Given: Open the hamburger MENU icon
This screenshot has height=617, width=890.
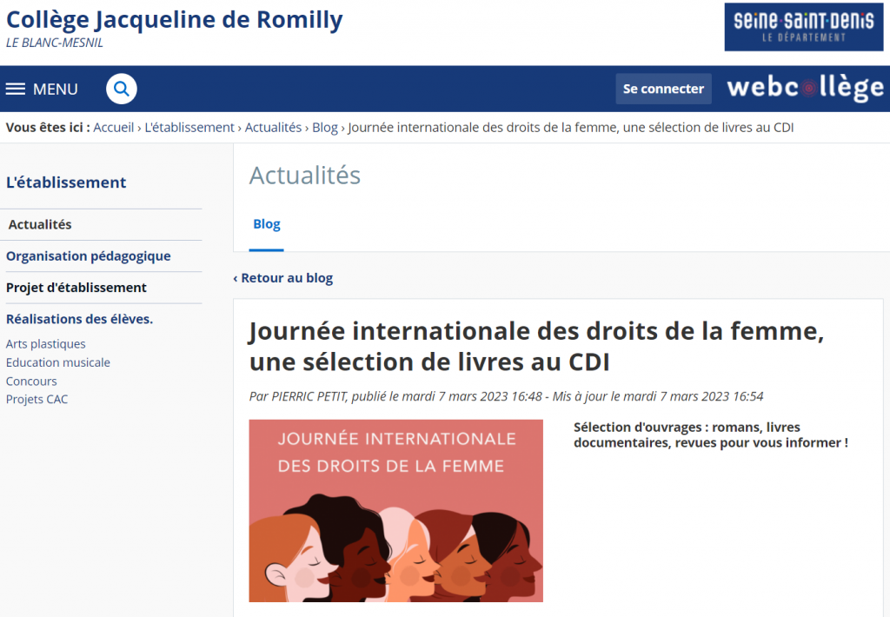Looking at the screenshot, I should [16, 89].
